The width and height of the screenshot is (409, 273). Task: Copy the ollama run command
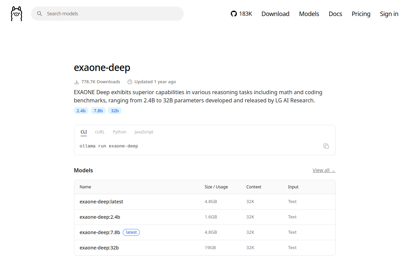[x=326, y=146]
